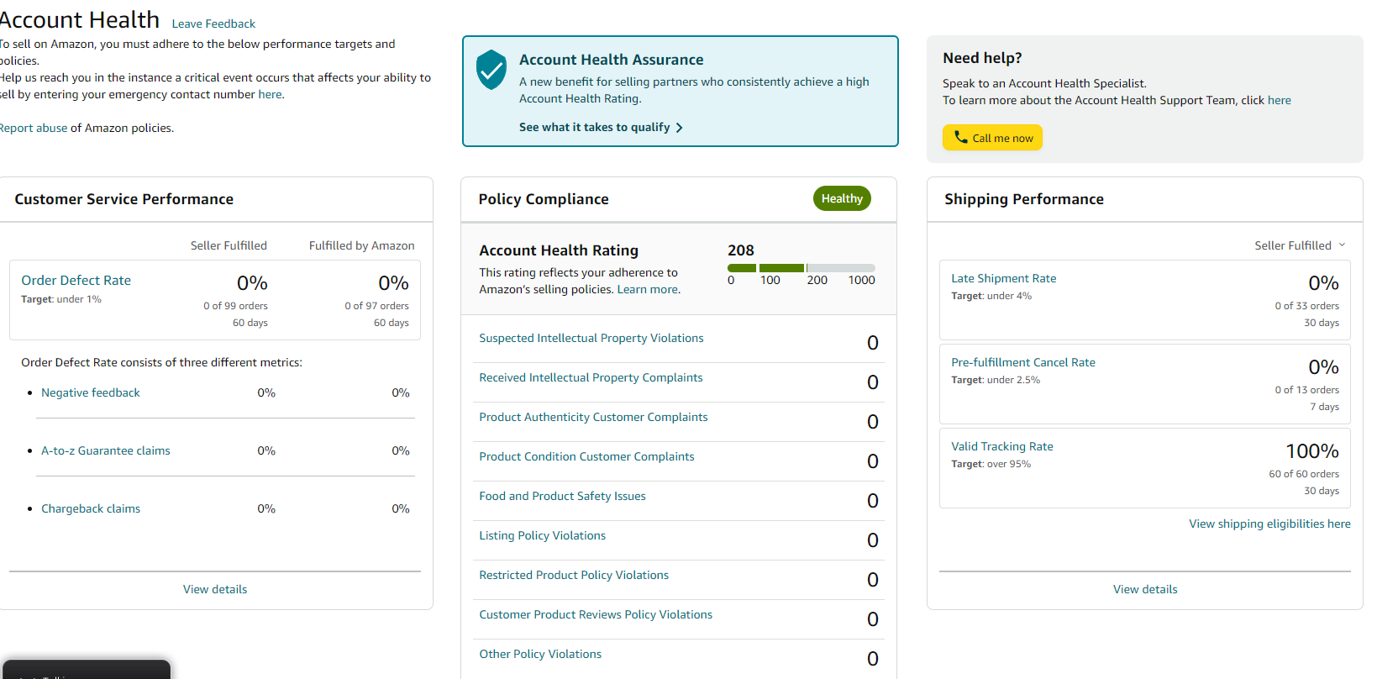1377x679 pixels.
Task: Open Product Condition Customer Complaints
Action: click(586, 456)
